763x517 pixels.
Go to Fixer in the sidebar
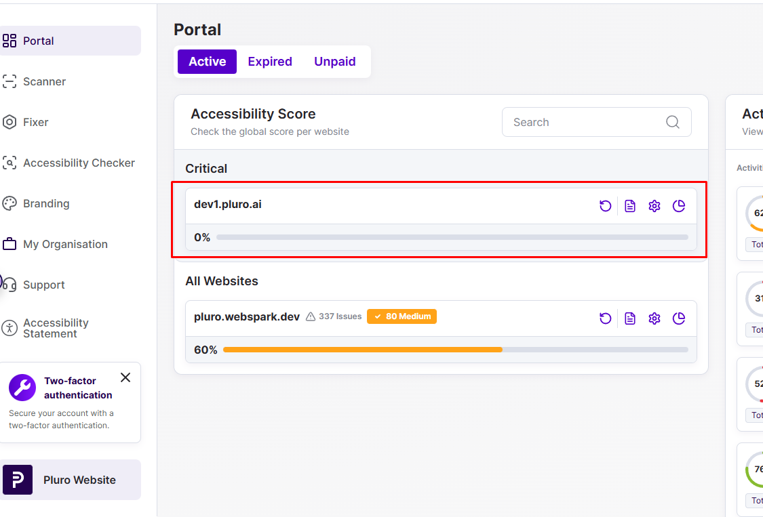coord(35,122)
